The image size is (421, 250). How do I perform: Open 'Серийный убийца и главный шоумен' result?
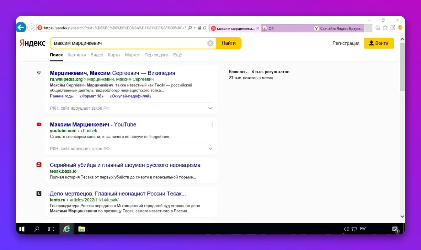pos(125,165)
